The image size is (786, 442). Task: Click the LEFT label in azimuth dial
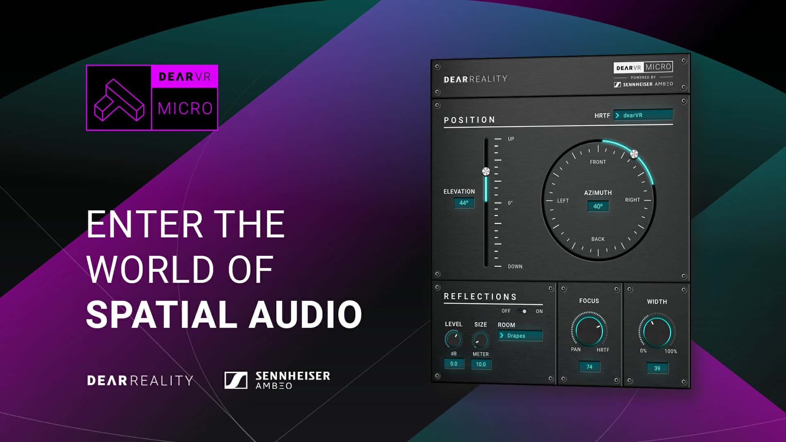coord(563,201)
